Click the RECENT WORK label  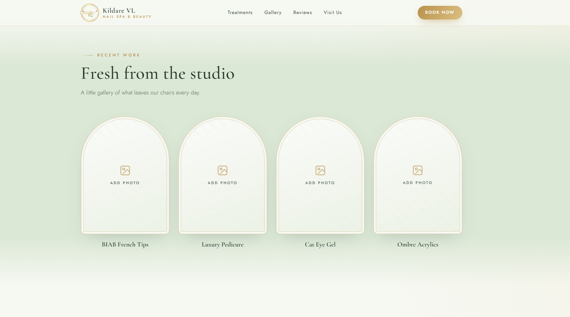[119, 55]
